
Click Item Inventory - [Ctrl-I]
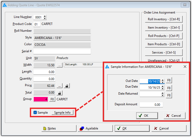pos(164,28)
